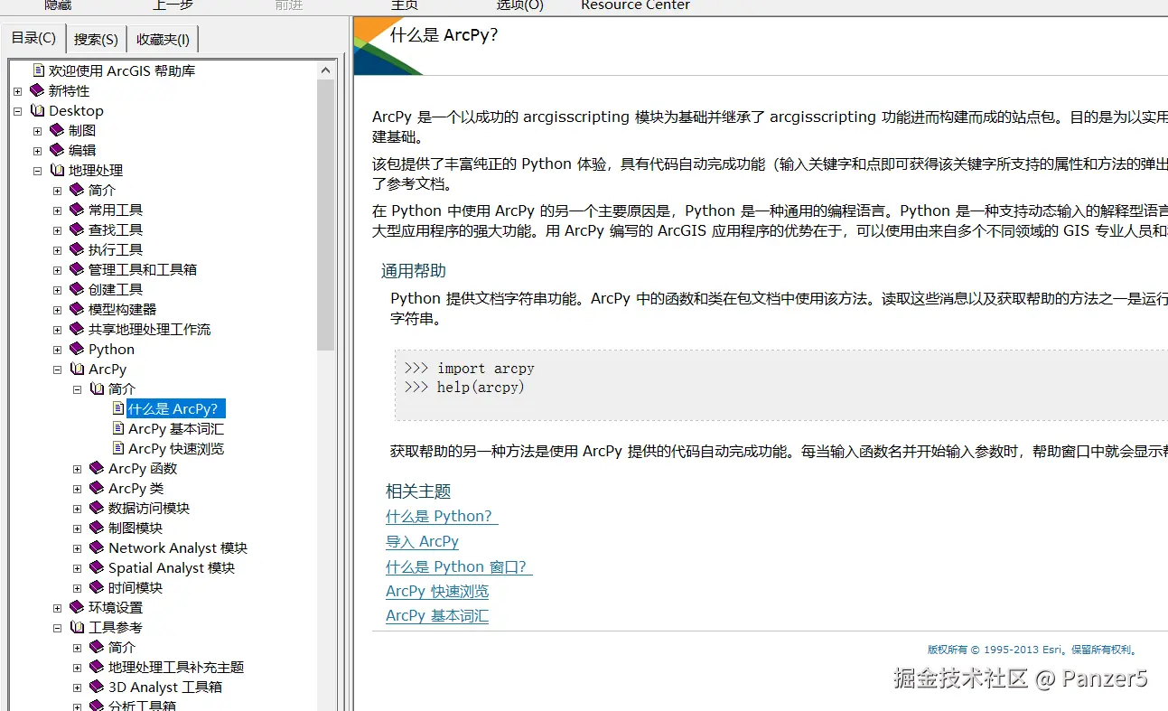Expand the Python tree node
1168x711 pixels.
(58, 350)
